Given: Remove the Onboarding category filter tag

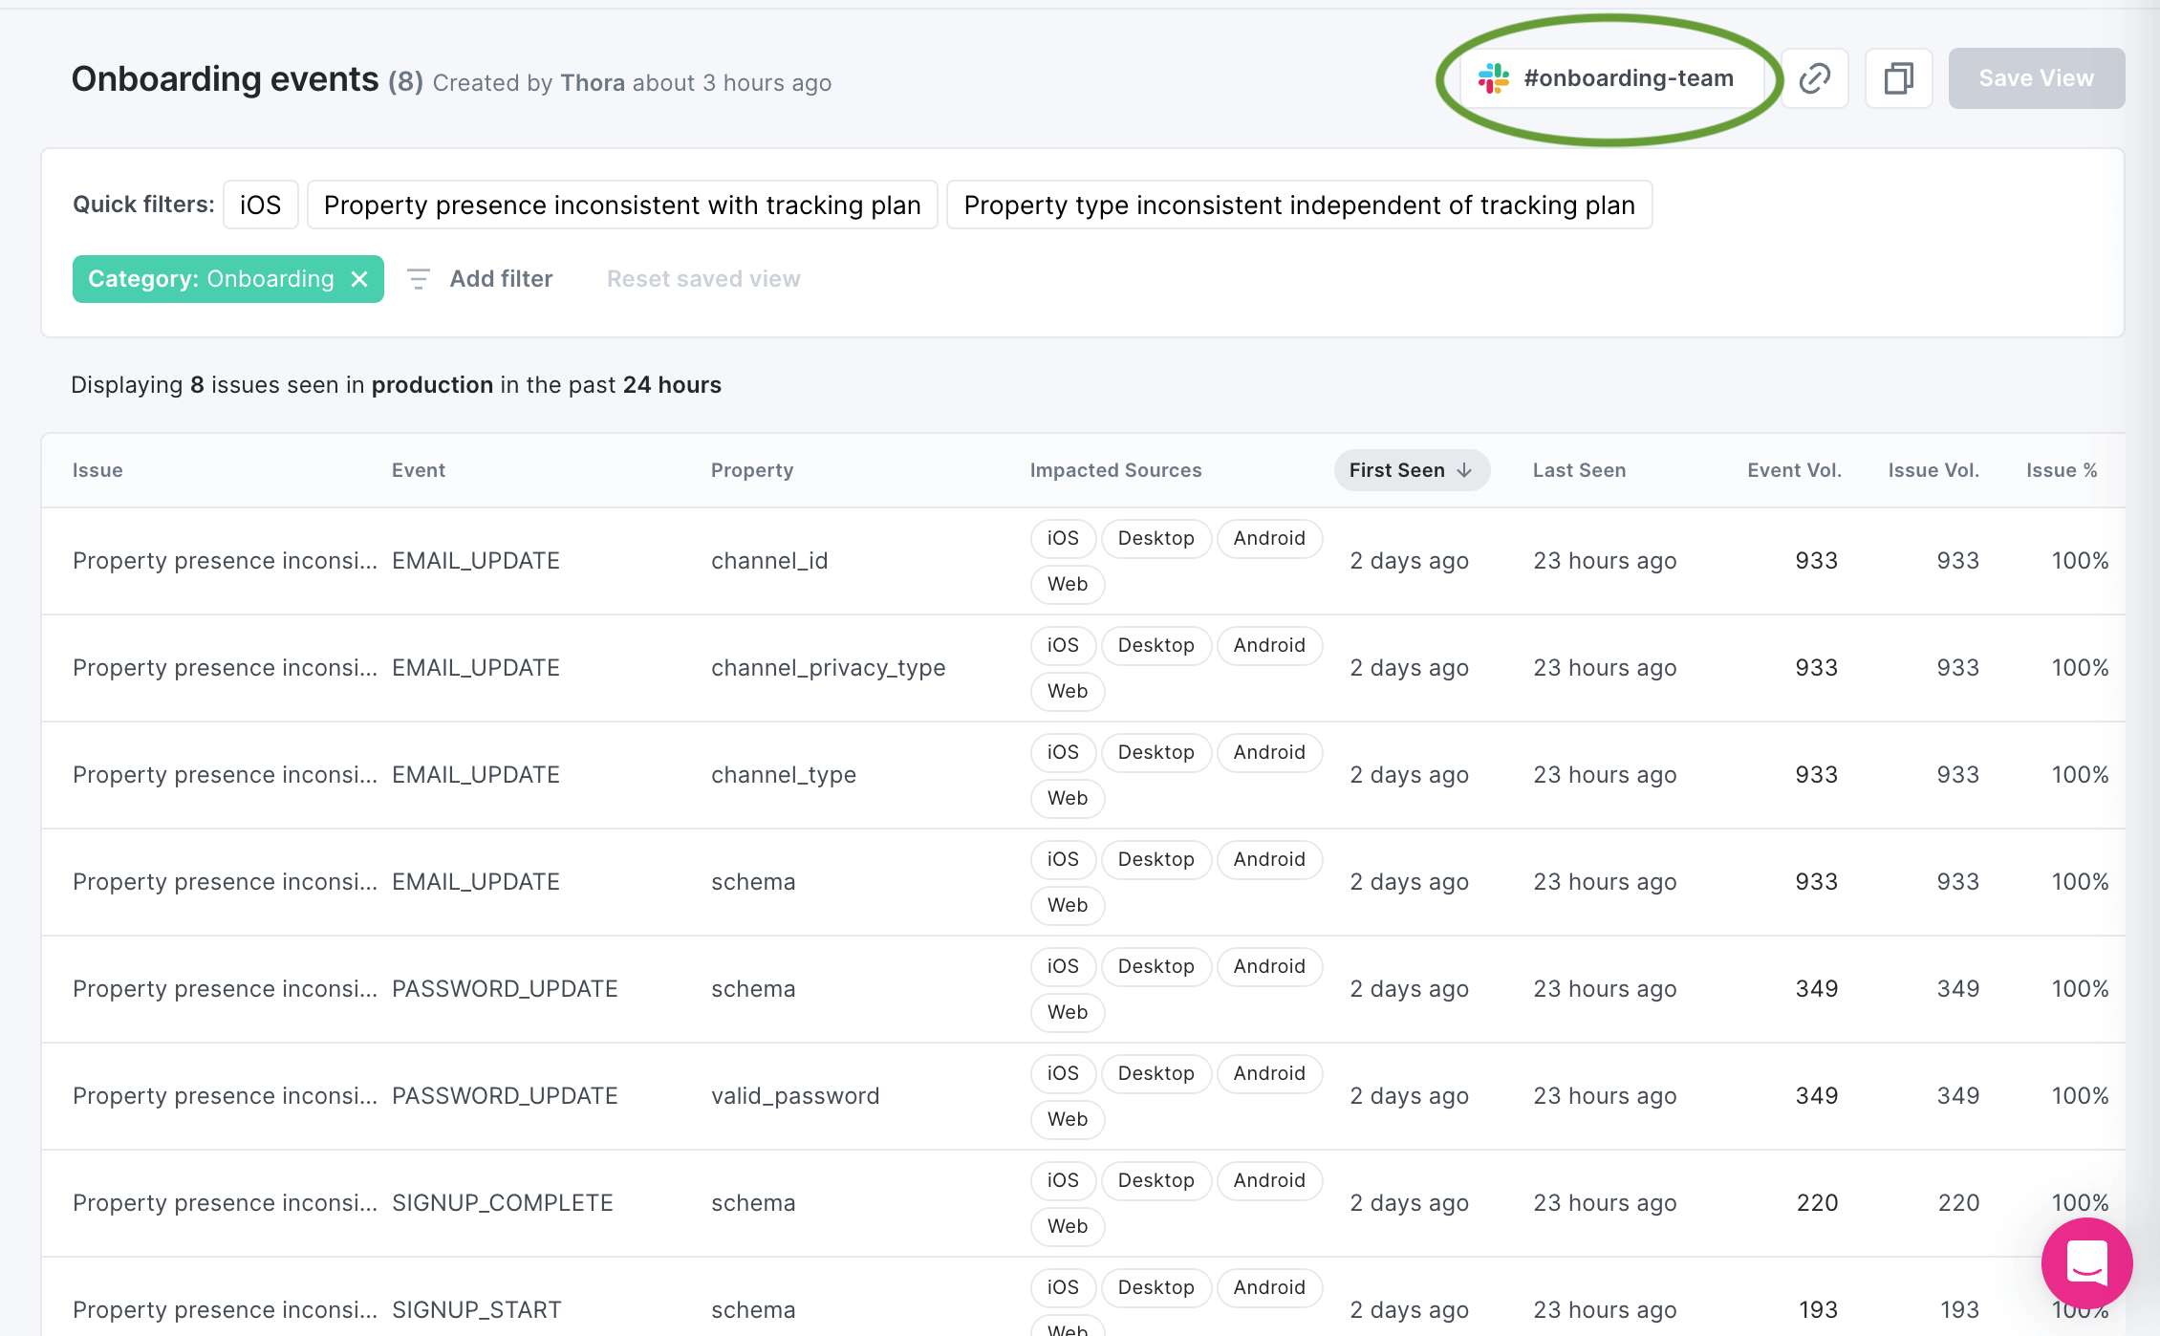Looking at the screenshot, I should [x=359, y=278].
